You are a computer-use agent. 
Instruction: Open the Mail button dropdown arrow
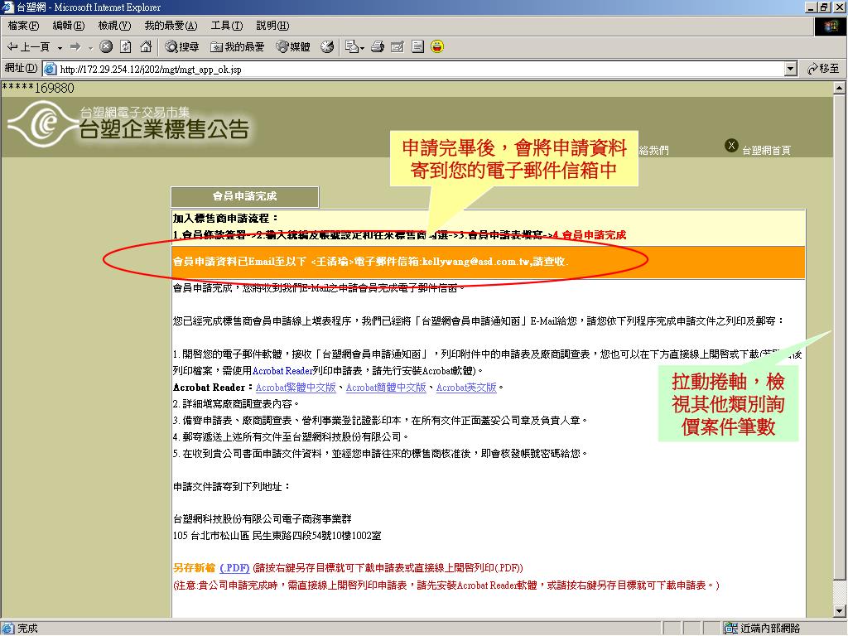(x=362, y=47)
